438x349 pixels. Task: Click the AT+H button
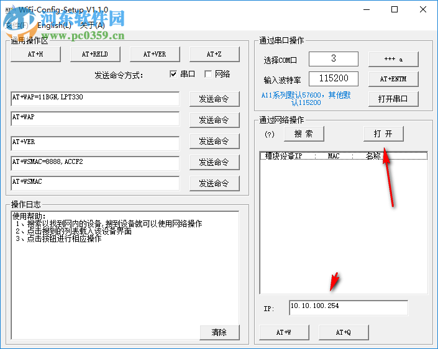tap(35, 54)
